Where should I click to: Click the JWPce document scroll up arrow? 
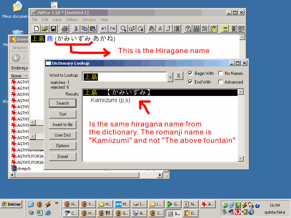(242, 37)
